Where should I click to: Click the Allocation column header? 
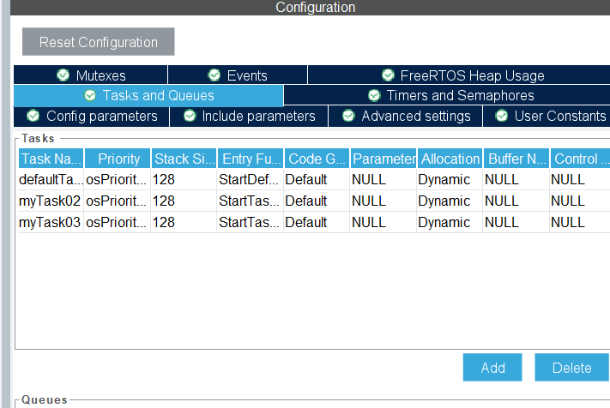click(x=450, y=159)
